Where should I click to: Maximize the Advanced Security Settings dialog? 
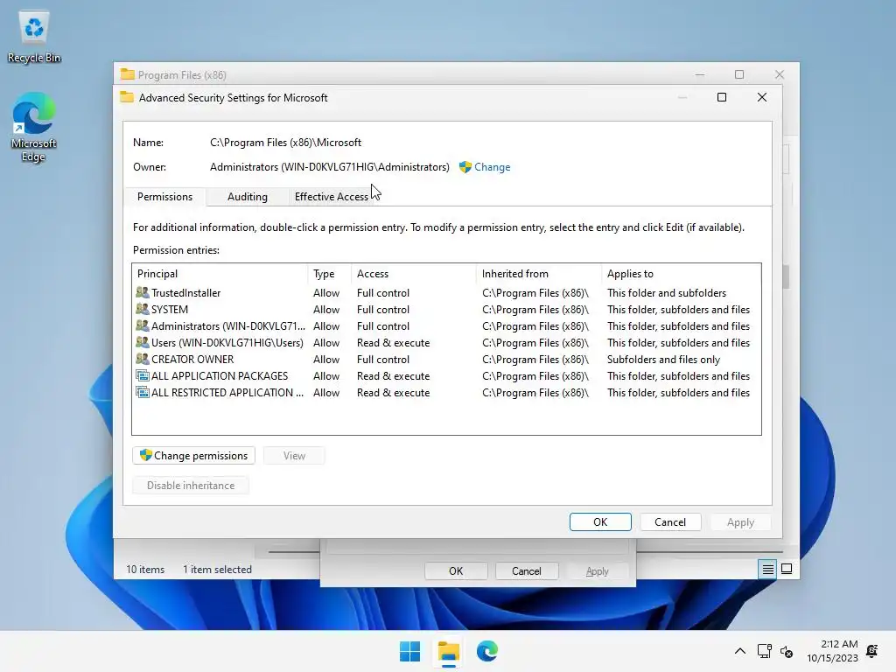point(722,97)
